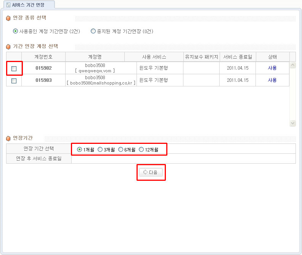302x255 pixels.
Task: Click the document icon on 서비스 기간 연장 tab
Action: tap(8, 5)
